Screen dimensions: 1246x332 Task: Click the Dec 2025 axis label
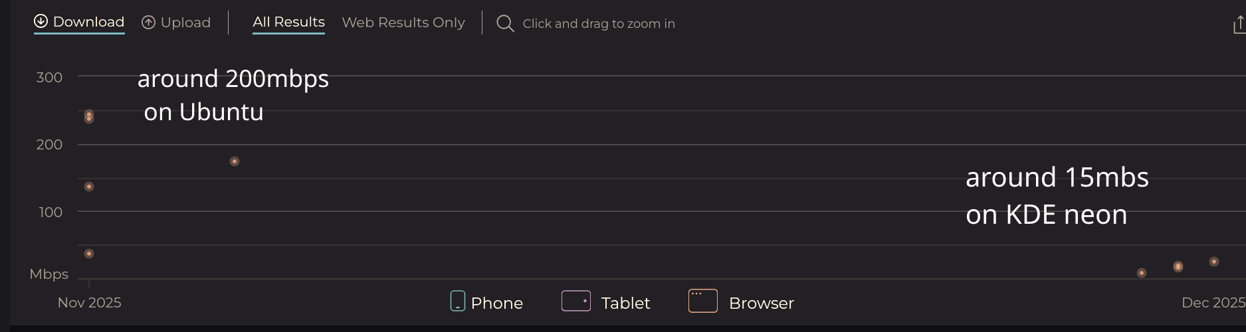[1212, 303]
